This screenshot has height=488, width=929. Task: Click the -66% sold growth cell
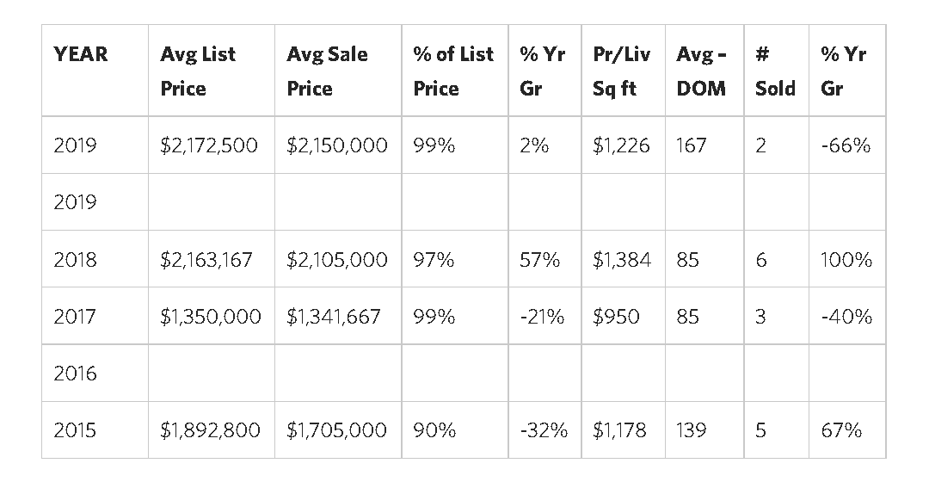point(846,145)
